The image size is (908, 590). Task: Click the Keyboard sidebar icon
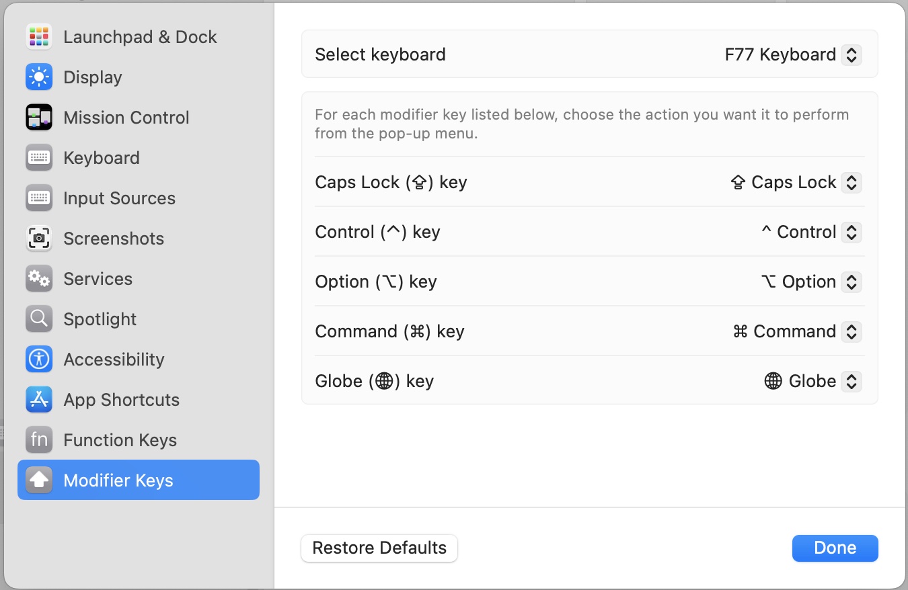pyautogui.click(x=38, y=158)
